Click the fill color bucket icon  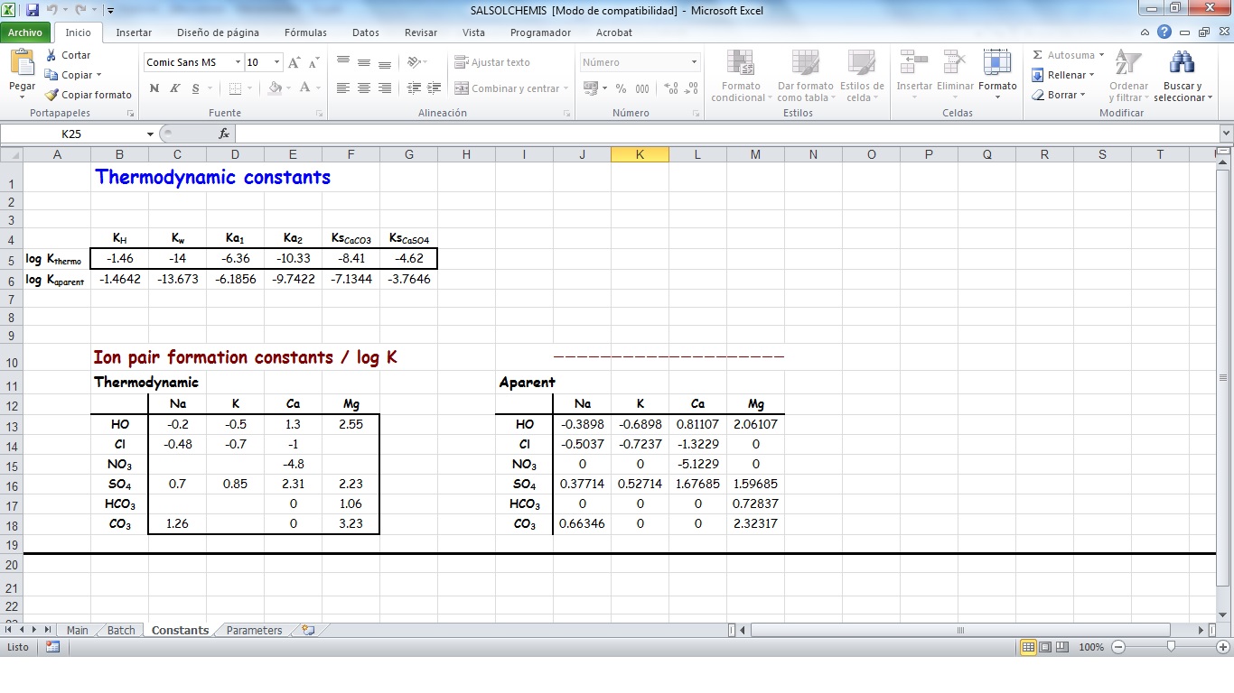click(275, 88)
